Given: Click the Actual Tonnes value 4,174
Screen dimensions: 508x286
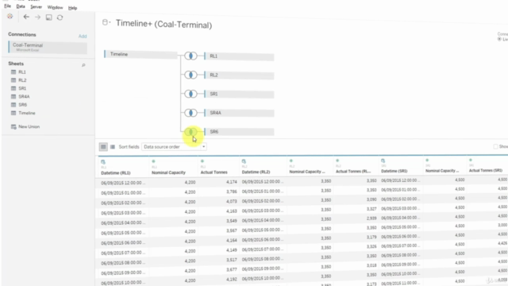Looking at the screenshot, I should tap(232, 182).
